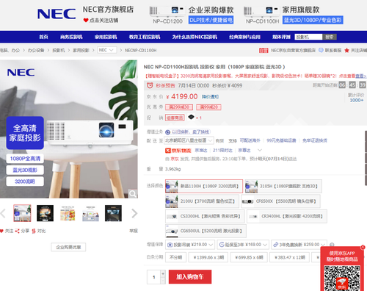367x291 pixels.
Task: Increase quantity with the plus stepper
Action: 163,273
